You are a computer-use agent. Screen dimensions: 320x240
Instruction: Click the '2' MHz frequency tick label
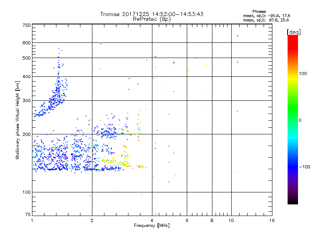[x=92, y=220]
